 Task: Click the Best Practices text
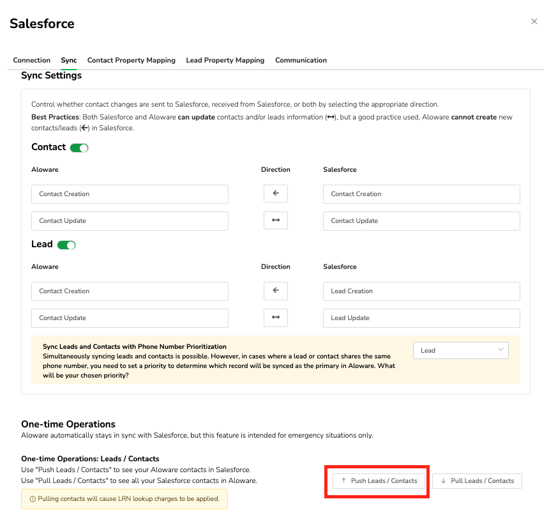coord(56,117)
